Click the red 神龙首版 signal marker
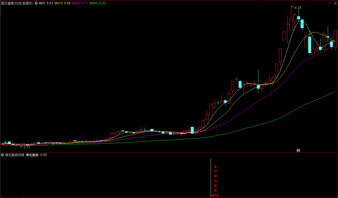This screenshot has height=198, width=338. point(215,183)
